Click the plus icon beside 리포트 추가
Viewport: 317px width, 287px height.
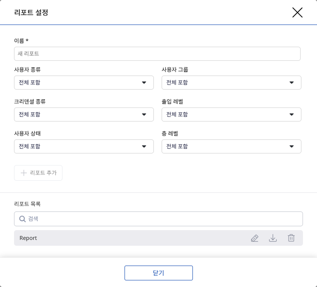(23, 173)
